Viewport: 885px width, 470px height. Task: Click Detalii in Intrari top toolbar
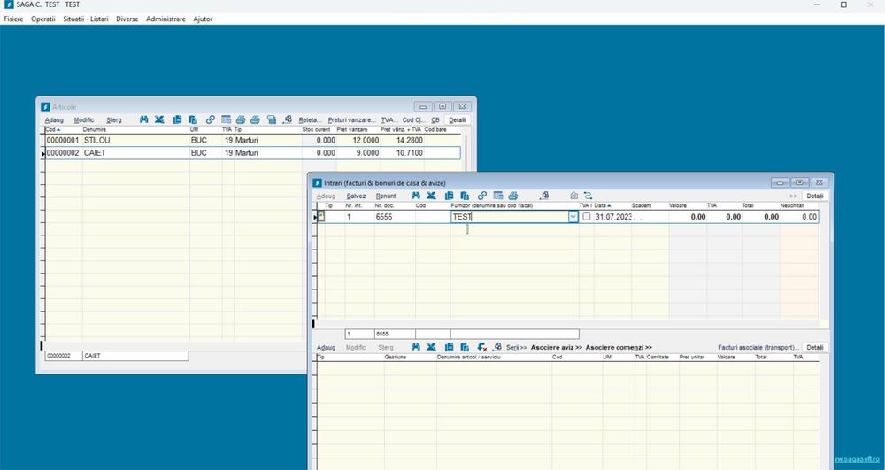tap(815, 196)
